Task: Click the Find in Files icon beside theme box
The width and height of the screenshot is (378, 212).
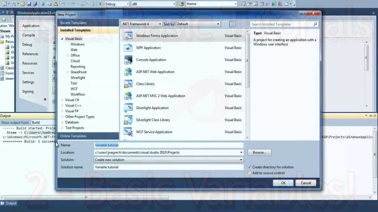Action: [182, 4]
